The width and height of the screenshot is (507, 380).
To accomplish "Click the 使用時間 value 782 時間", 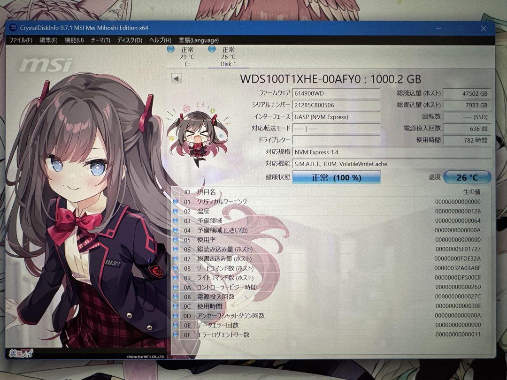I will point(467,140).
